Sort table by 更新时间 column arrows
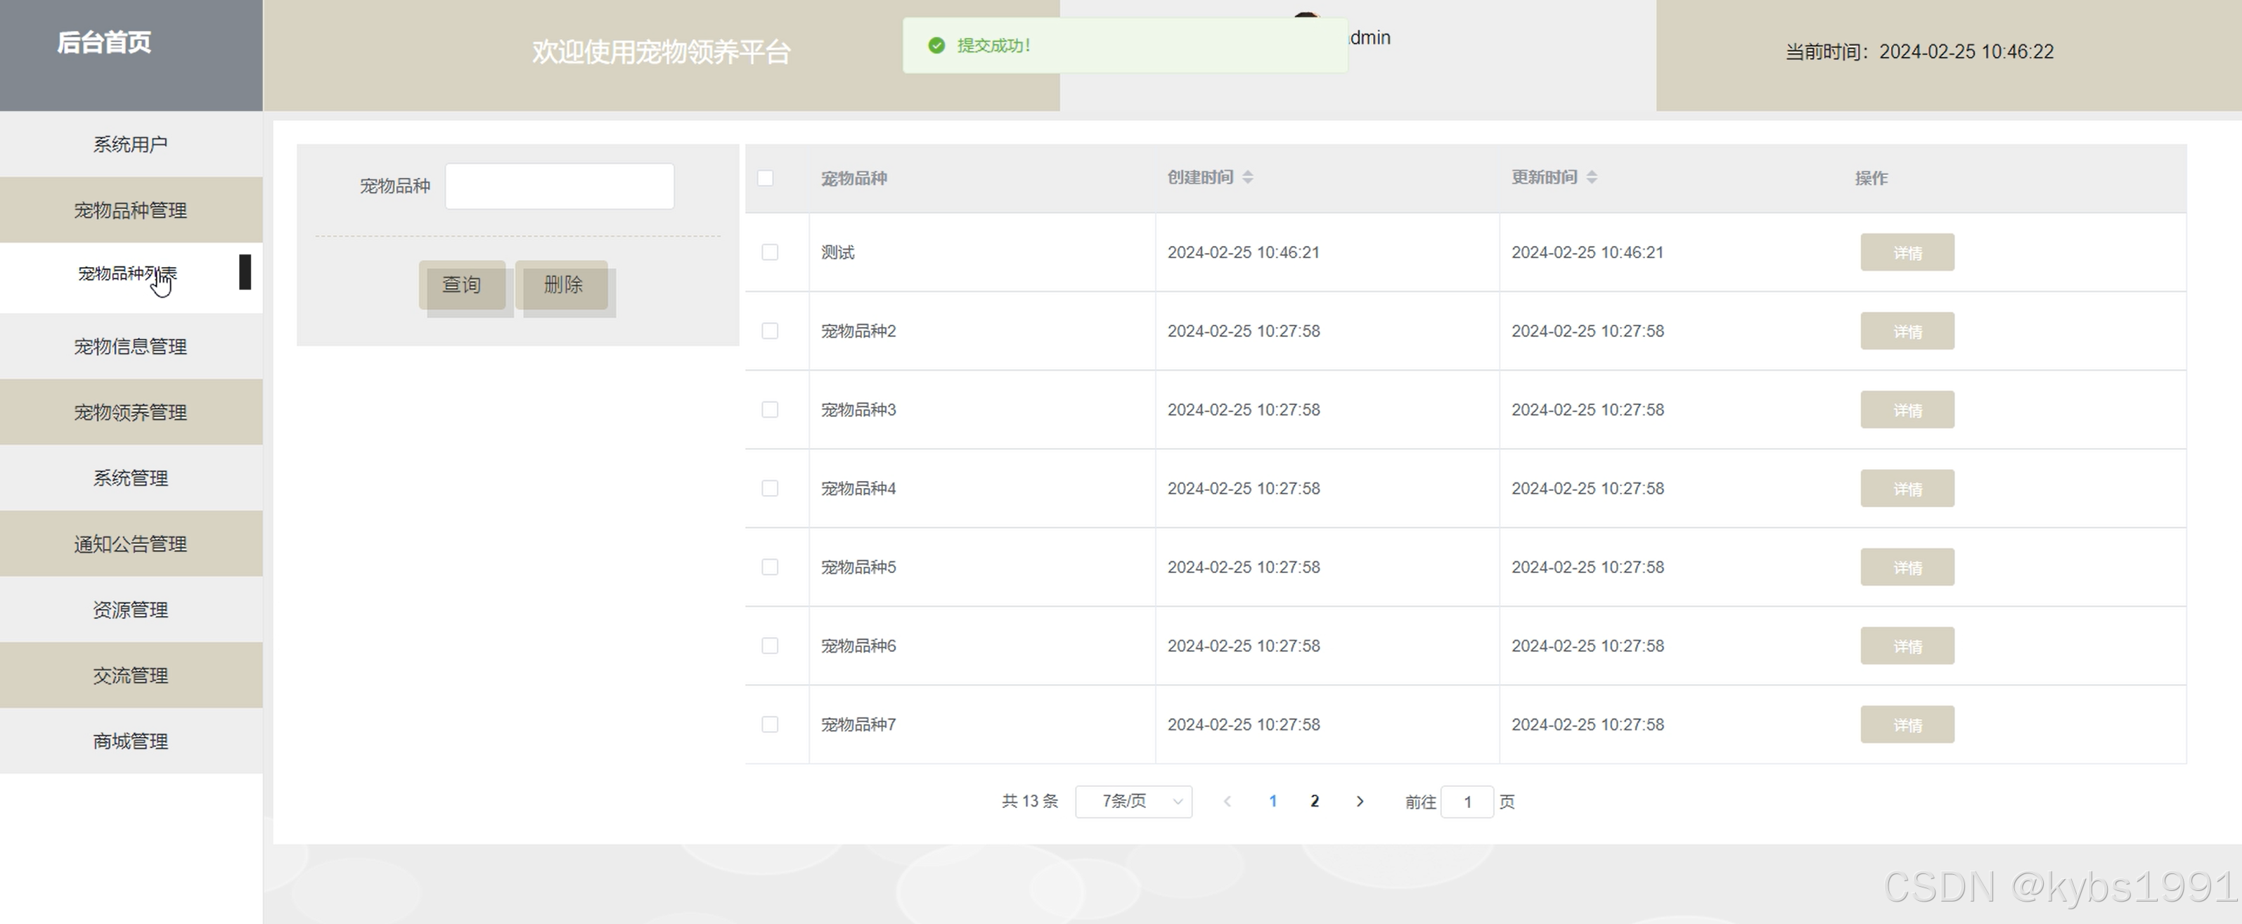 [x=1591, y=178]
